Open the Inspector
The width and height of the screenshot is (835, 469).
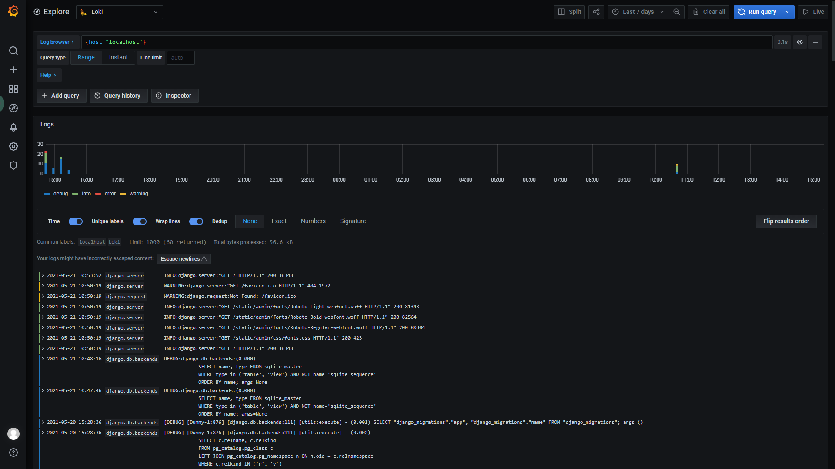point(175,96)
